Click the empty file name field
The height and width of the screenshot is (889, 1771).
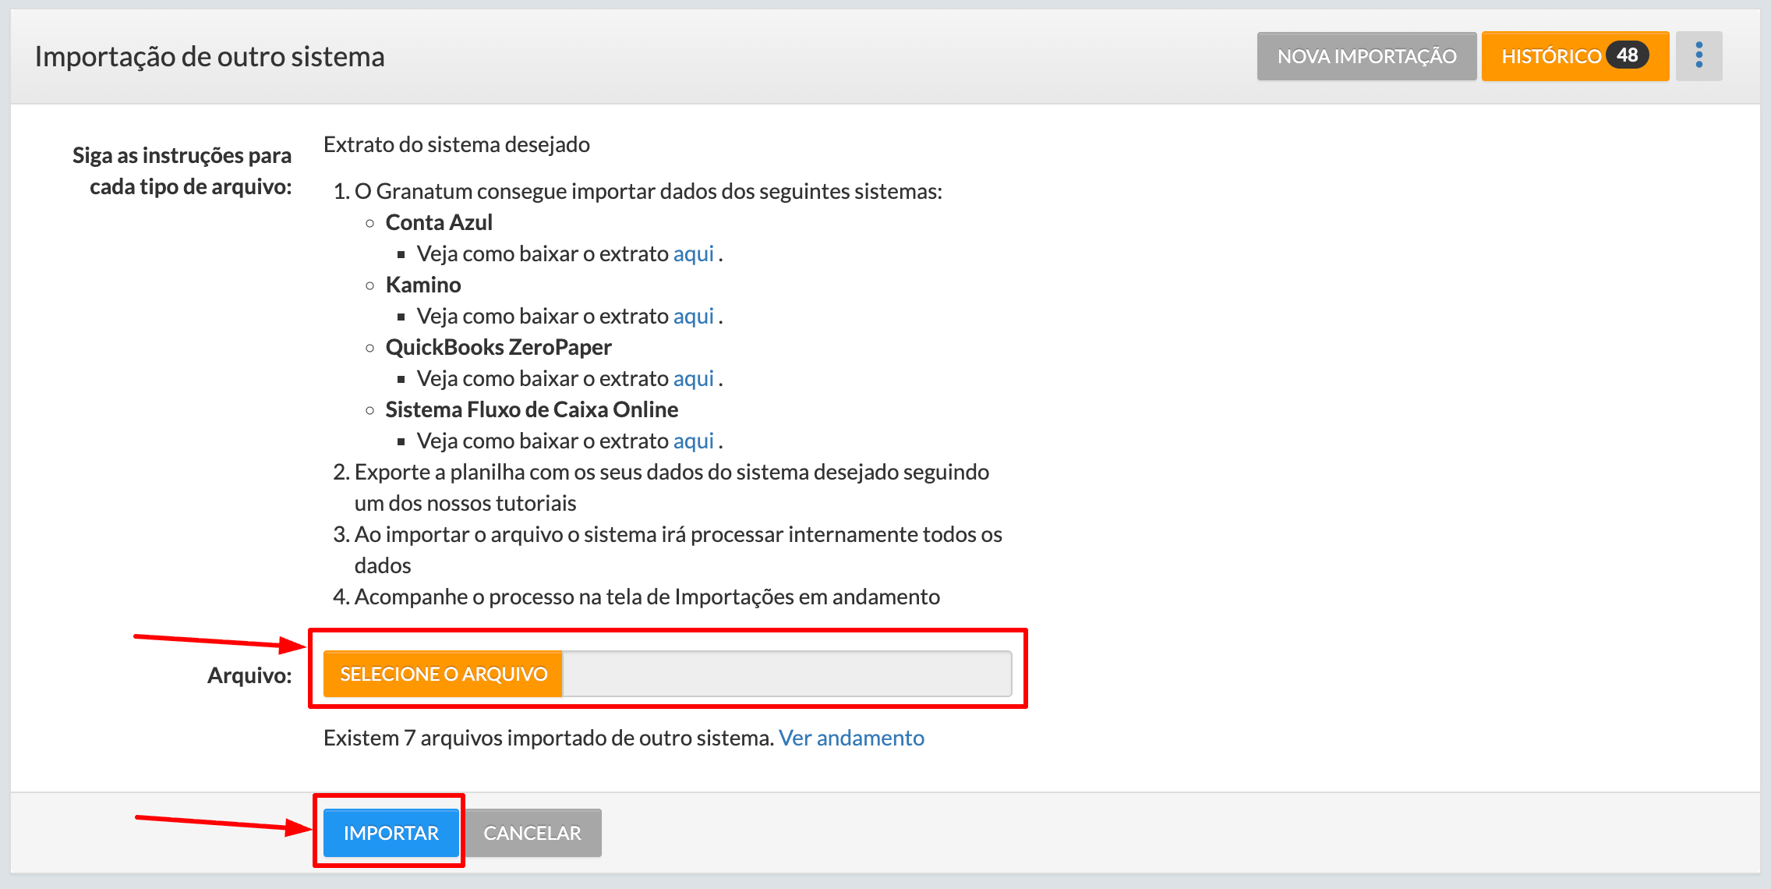[x=787, y=674]
